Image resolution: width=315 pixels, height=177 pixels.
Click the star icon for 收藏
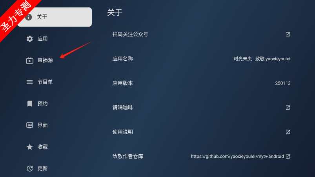coord(30,147)
